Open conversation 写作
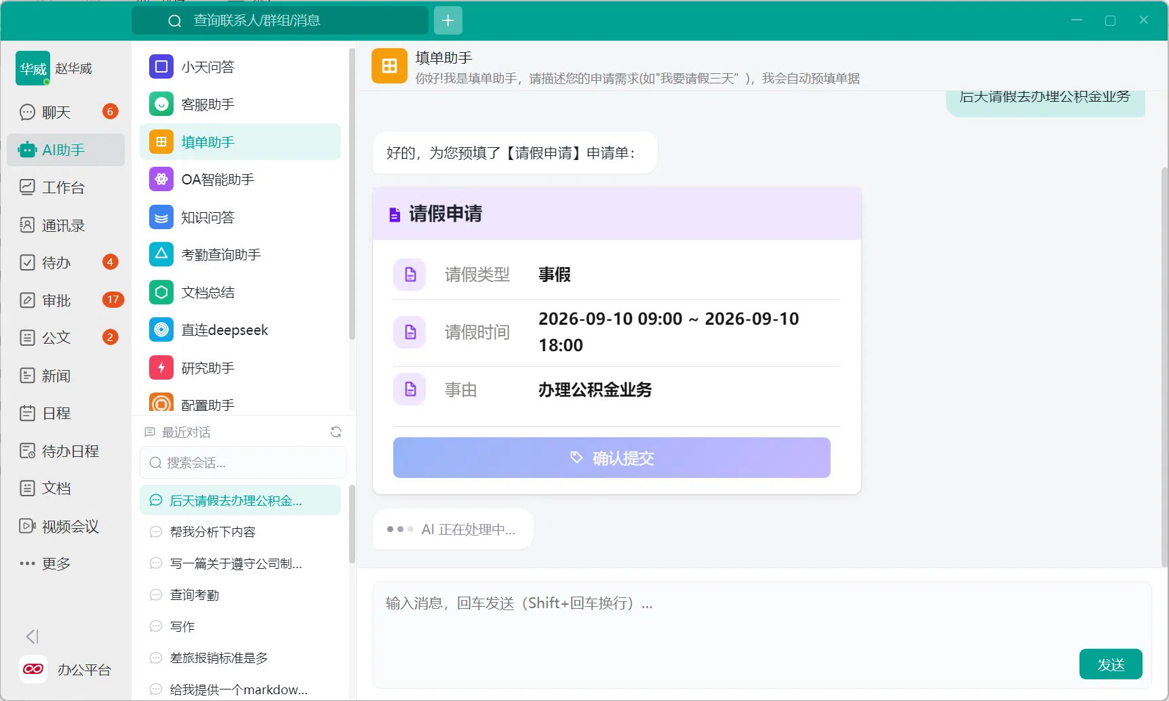This screenshot has height=701, width=1169. (240, 626)
